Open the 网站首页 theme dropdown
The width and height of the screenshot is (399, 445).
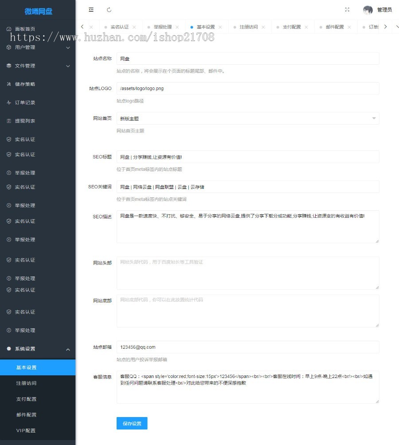tap(247, 118)
